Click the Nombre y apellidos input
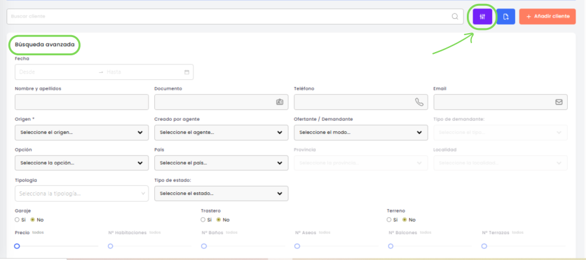The height and width of the screenshot is (260, 586). pos(82,102)
